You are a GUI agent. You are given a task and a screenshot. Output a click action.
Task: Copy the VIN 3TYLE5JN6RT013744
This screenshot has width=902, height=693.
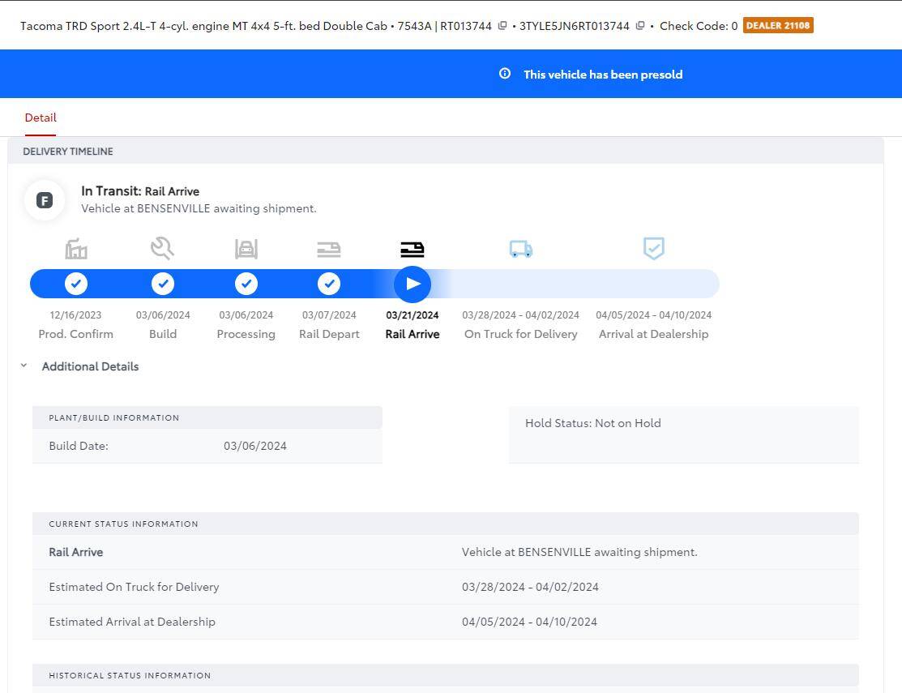tap(639, 26)
